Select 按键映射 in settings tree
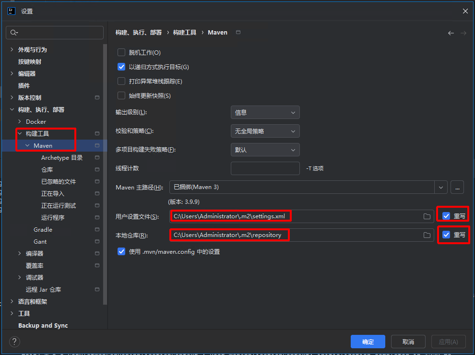 (x=30, y=61)
